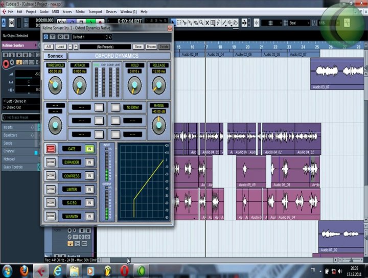The width and height of the screenshot is (368, 278).
Task: Toggle the Limiter IN button
Action: tap(89, 189)
